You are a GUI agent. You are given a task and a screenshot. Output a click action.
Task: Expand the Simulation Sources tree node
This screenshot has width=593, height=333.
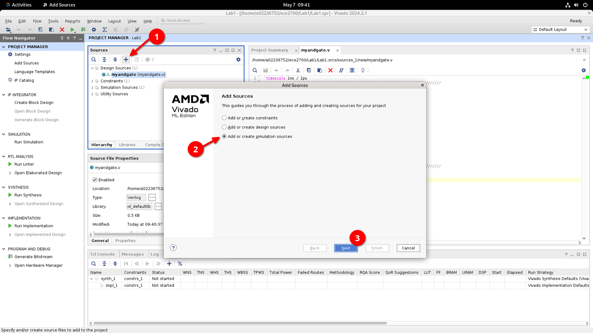[x=93, y=88]
